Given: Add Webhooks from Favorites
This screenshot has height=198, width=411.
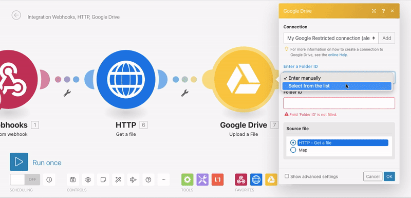Looking at the screenshot, I should pos(241,179).
